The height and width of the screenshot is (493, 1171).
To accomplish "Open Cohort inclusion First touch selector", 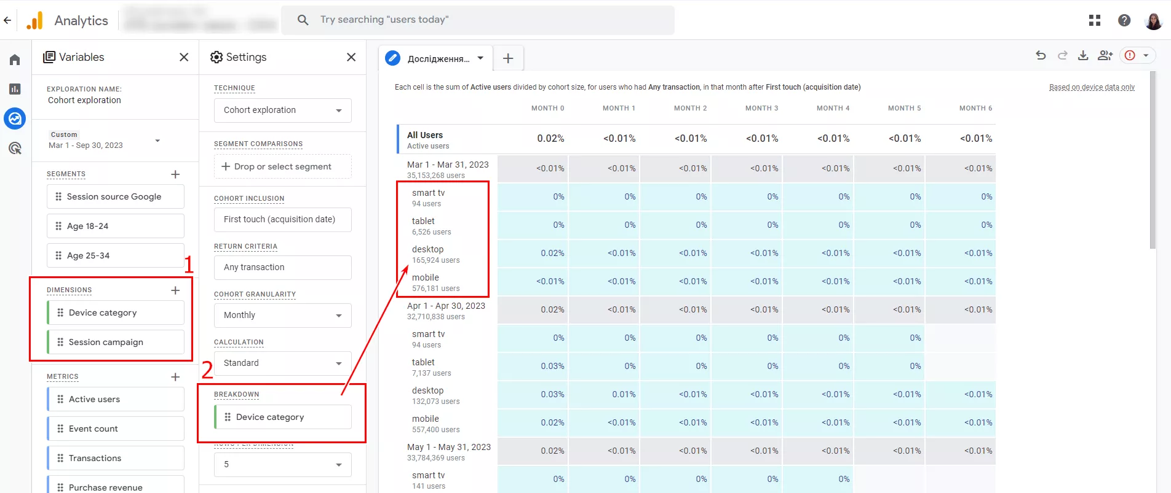I will tap(283, 220).
